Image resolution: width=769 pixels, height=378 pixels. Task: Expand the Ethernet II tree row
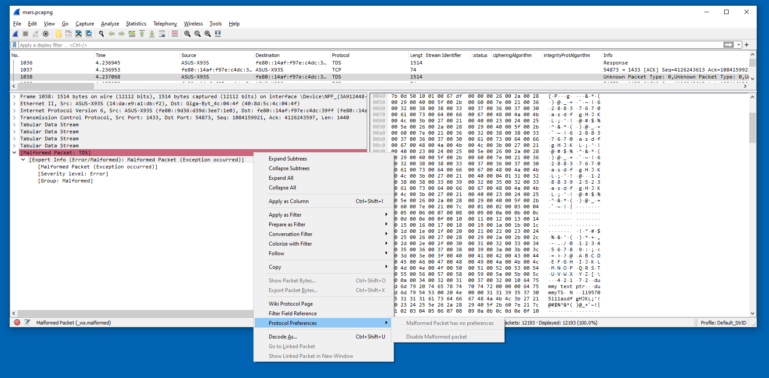14,103
